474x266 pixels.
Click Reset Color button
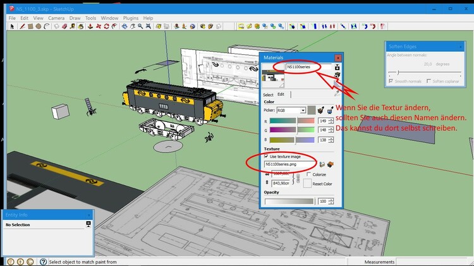pyautogui.click(x=308, y=183)
